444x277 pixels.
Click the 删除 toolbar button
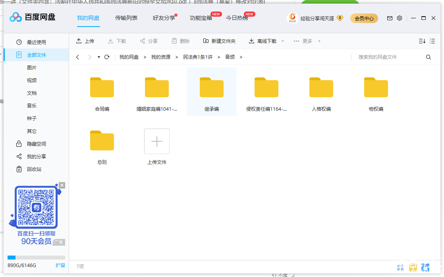[x=181, y=41]
